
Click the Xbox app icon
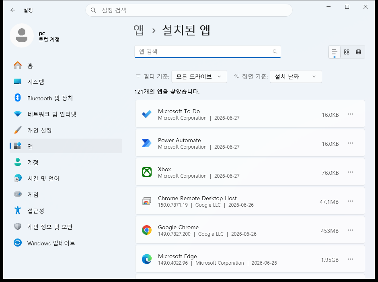pos(147,172)
